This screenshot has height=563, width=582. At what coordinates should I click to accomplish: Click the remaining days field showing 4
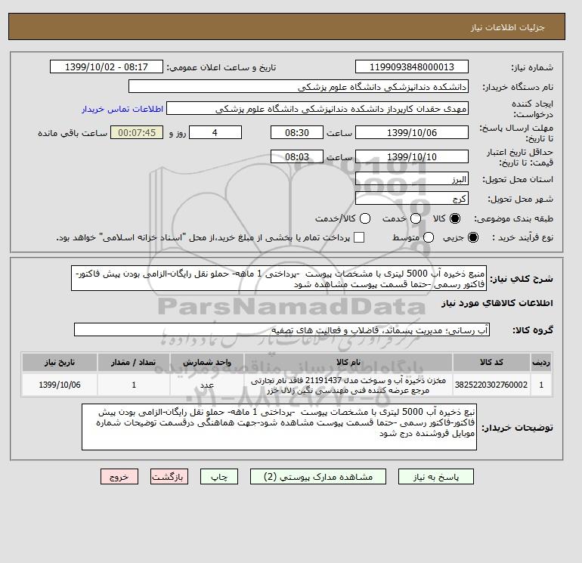(215, 132)
